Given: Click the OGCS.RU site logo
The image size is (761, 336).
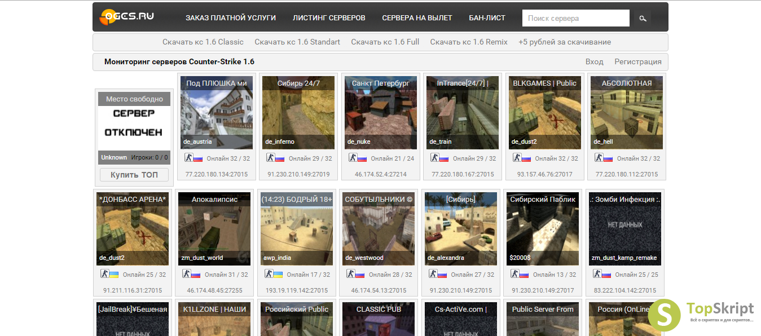Looking at the screenshot, I should coord(126,17).
